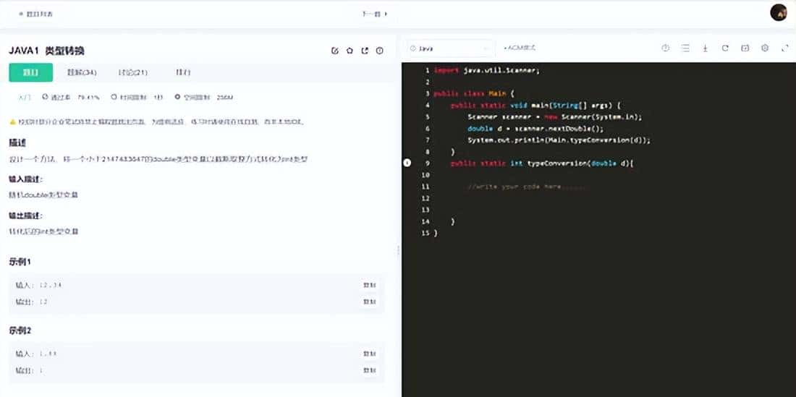Click the space limit (空间限制) stat
The width and height of the screenshot is (796, 397).
tap(204, 97)
